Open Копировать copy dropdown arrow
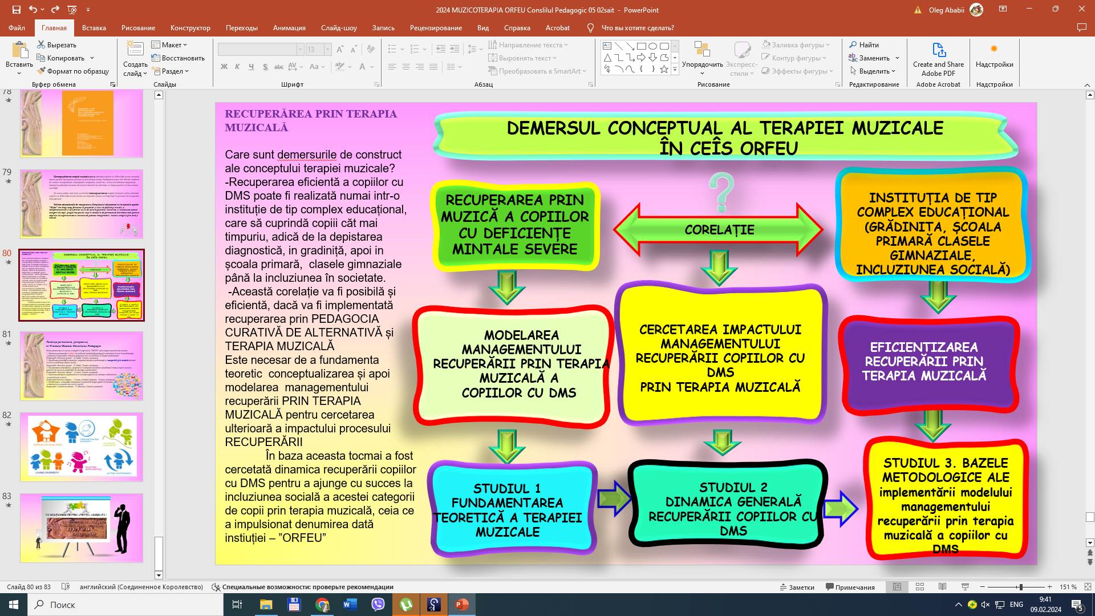 point(92,58)
